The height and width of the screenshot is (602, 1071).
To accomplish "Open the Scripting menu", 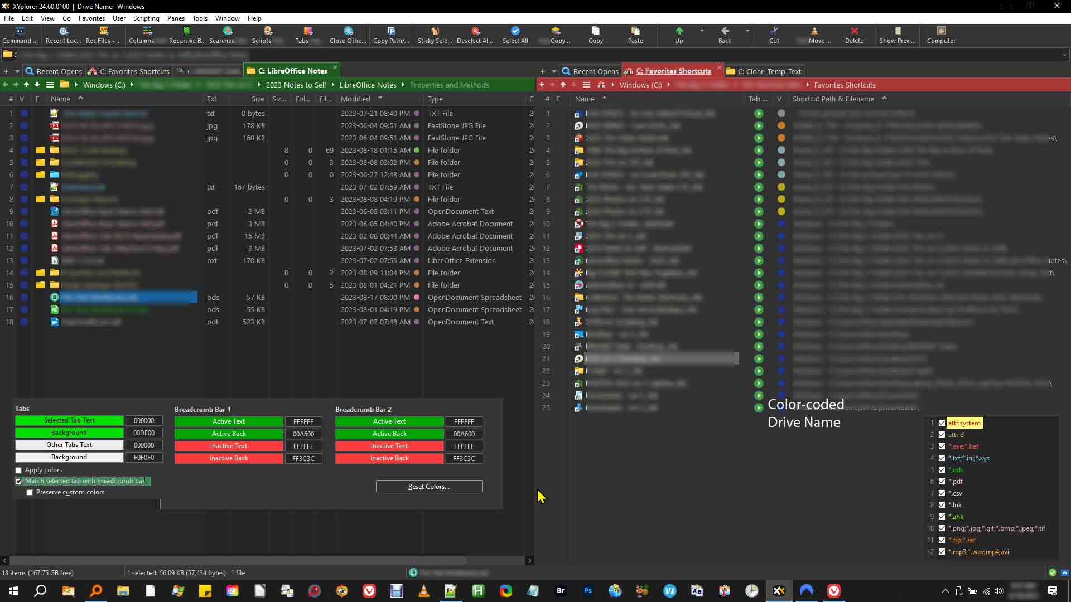I will click(x=146, y=18).
